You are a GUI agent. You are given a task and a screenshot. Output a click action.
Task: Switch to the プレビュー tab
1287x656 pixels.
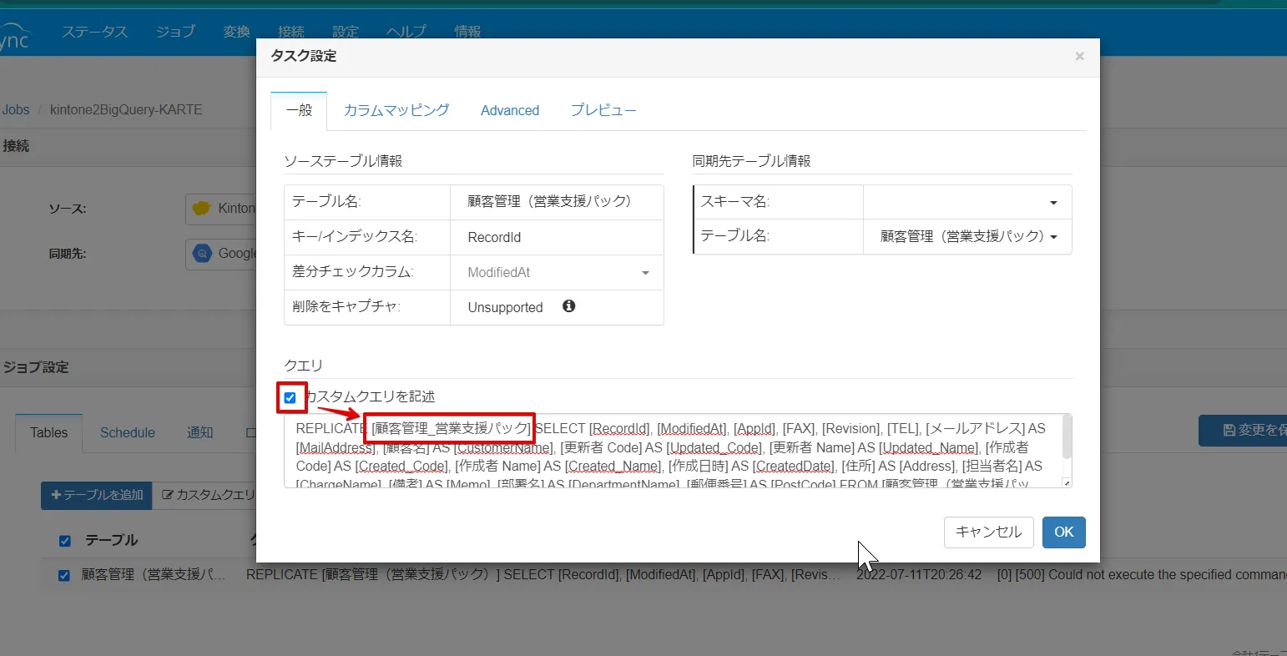603,110
